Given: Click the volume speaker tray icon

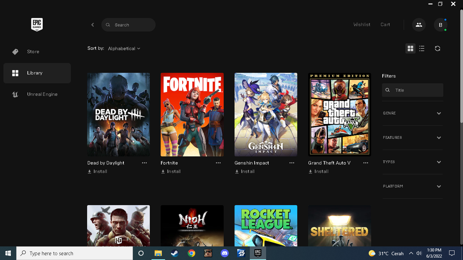Looking at the screenshot, I should point(419,253).
